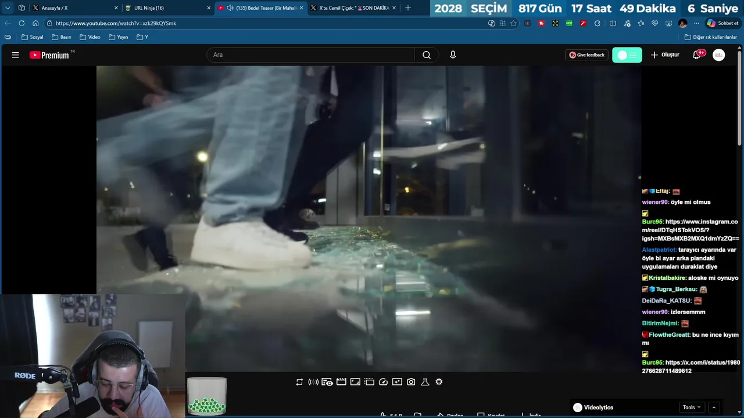Collapse the Videolytics panel with chevron

714,408
